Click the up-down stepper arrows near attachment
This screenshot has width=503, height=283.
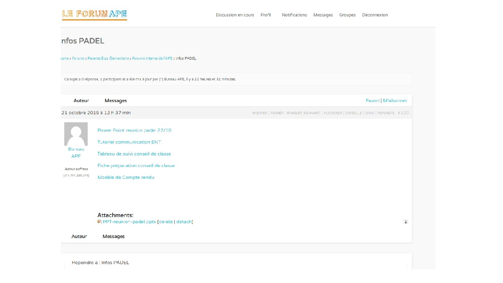click(406, 222)
